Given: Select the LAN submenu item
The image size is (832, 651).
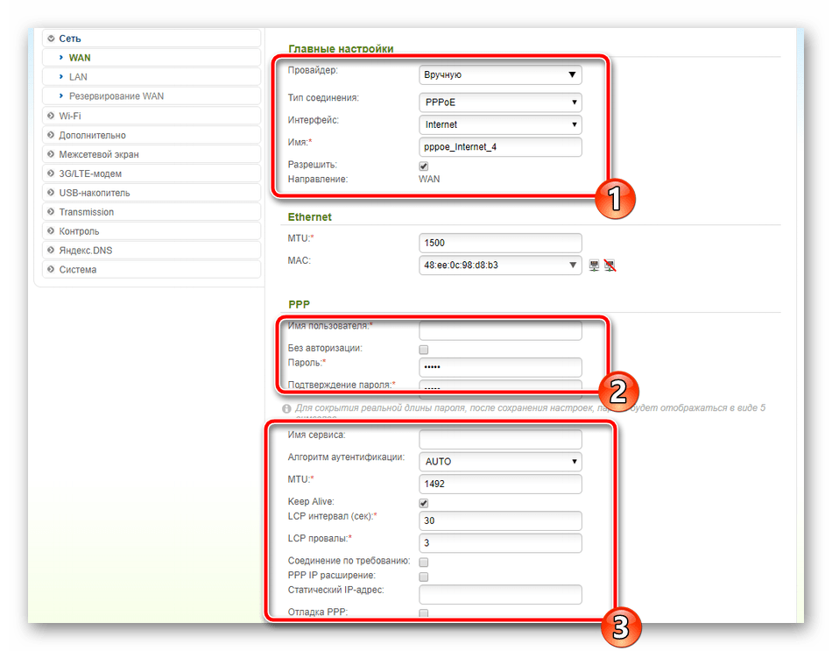Looking at the screenshot, I should click(152, 76).
